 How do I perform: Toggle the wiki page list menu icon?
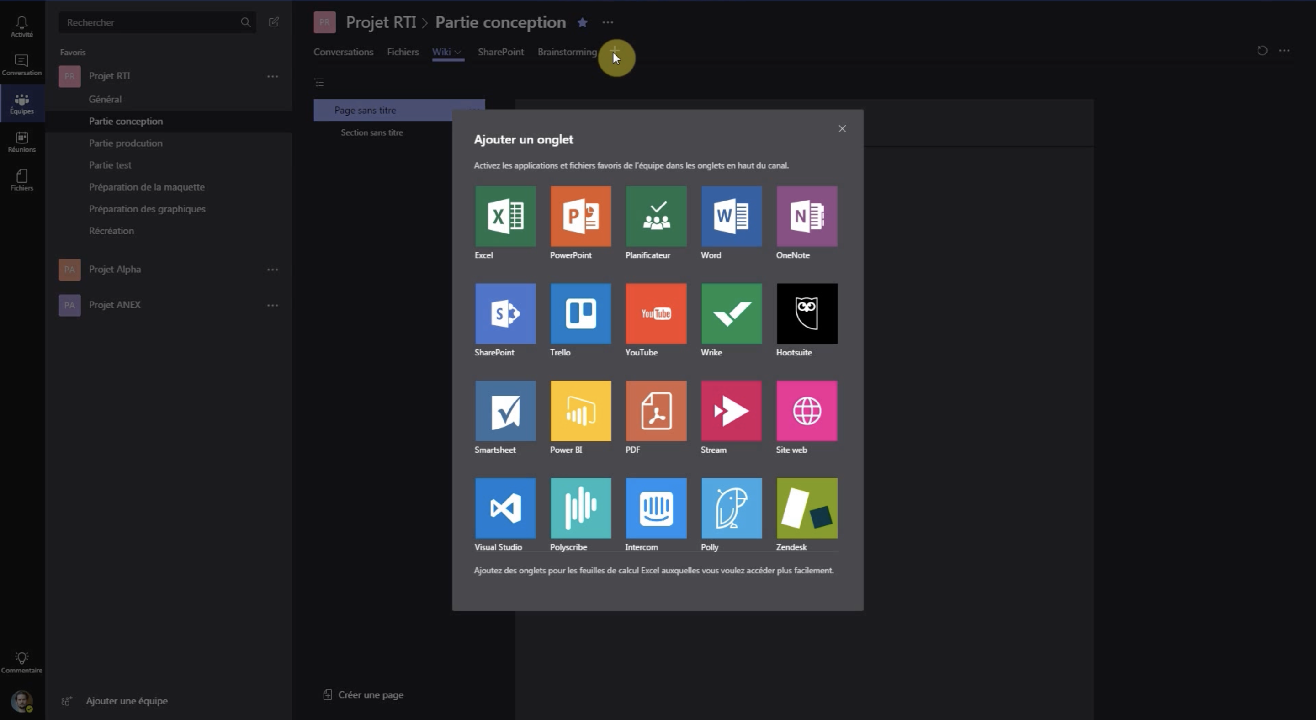point(319,82)
